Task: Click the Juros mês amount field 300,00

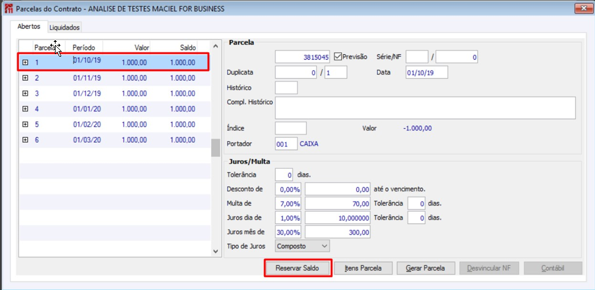Action: 338,232
